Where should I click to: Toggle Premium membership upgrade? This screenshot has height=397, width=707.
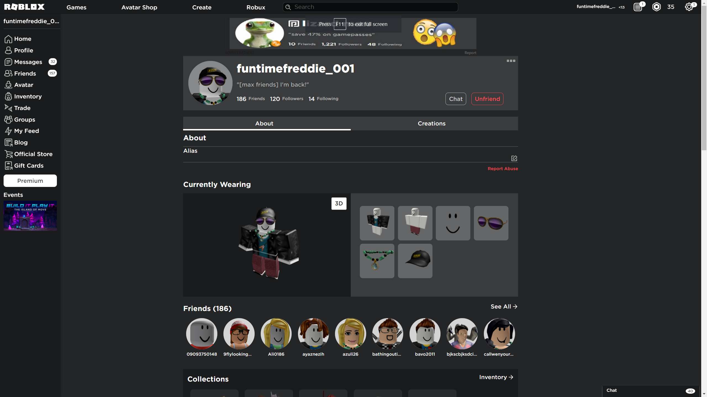point(30,180)
